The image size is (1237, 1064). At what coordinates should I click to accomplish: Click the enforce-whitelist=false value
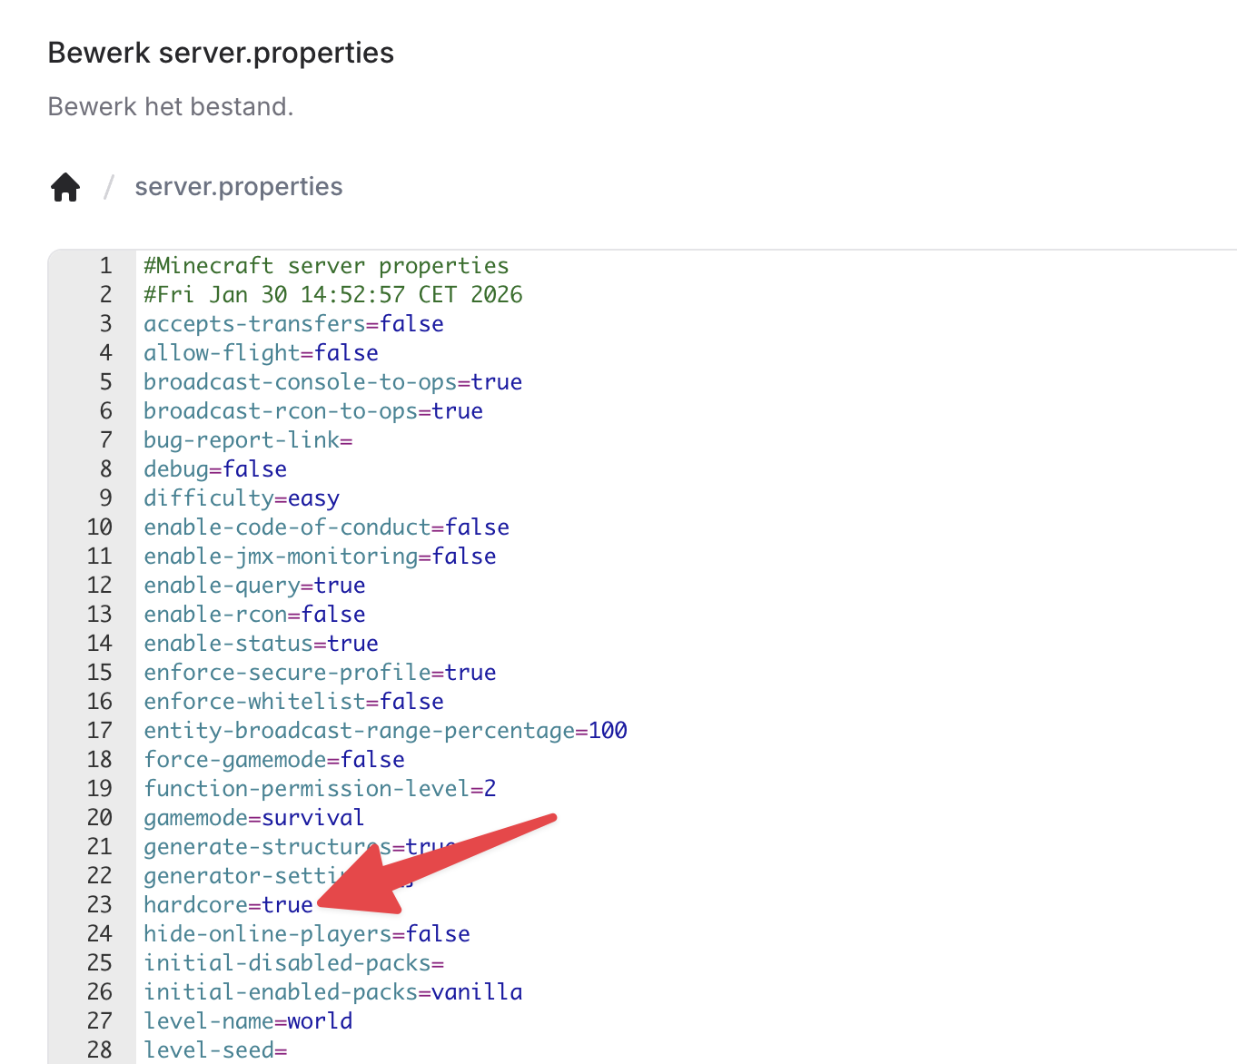(411, 702)
